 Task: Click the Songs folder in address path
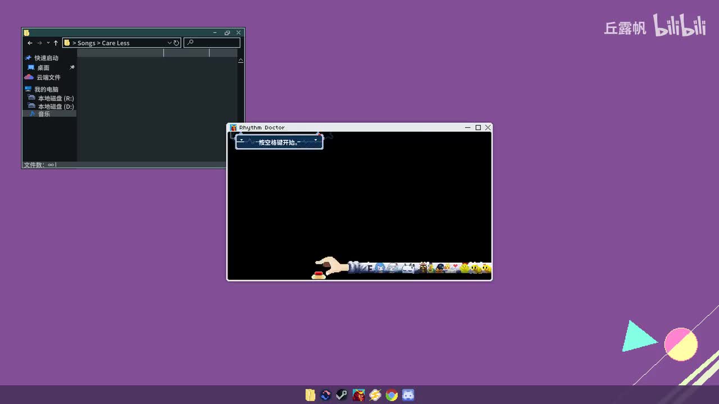pyautogui.click(x=87, y=43)
